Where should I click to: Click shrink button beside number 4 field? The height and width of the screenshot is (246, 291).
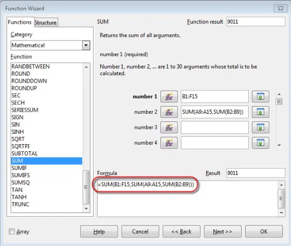(260, 143)
